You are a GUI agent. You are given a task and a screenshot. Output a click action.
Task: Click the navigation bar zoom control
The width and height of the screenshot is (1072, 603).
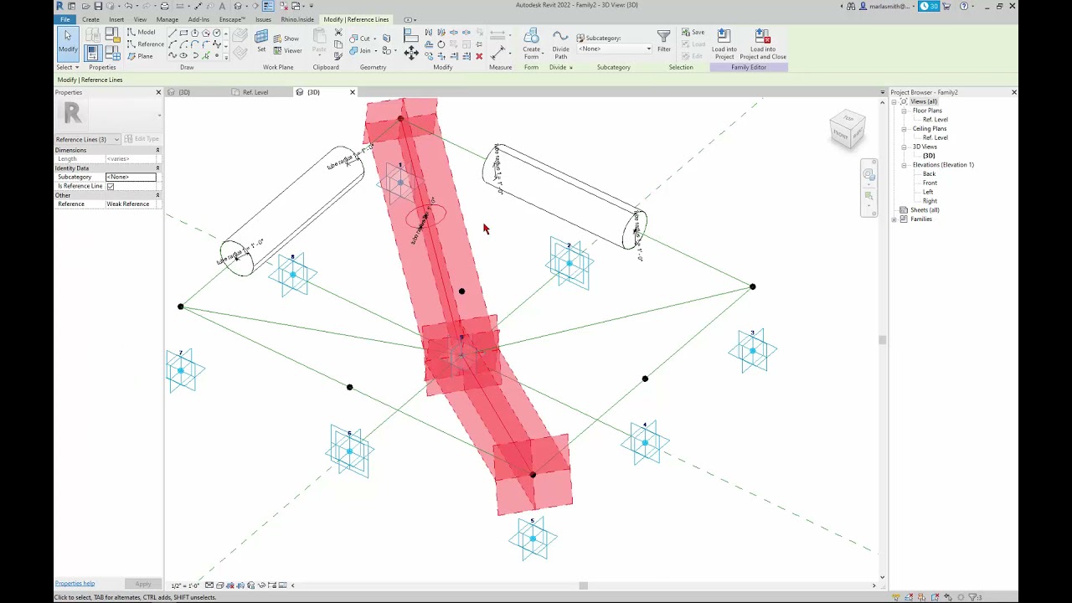868,194
